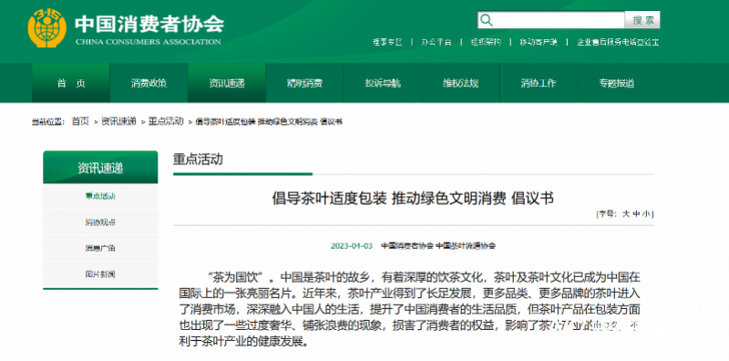Open the 理事专区 link
Viewport: 729px width, 361px height.
tap(387, 42)
